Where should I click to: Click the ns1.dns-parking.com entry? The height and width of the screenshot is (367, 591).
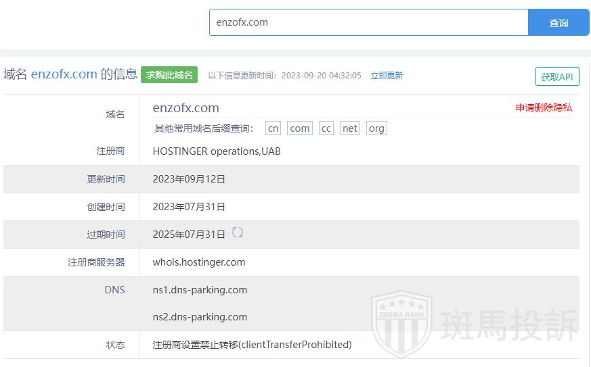(200, 290)
